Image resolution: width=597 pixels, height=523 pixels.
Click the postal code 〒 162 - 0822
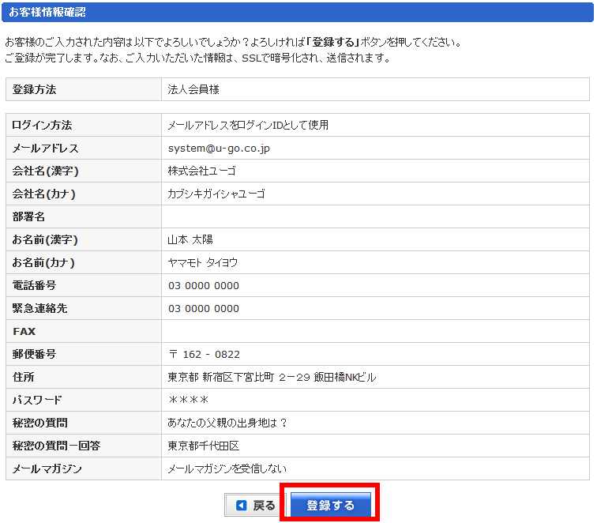tap(204, 354)
